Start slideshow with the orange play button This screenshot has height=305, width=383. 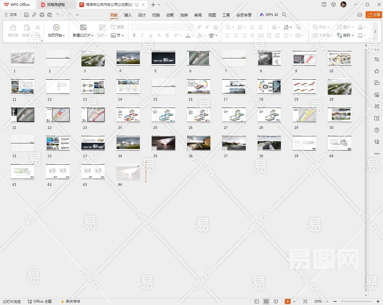[287, 301]
